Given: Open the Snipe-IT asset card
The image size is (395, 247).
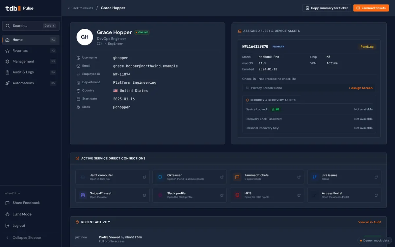Looking at the screenshot, I should (112, 195).
